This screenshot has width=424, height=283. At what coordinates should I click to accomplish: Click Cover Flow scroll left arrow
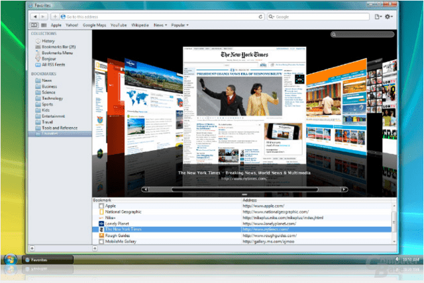pyautogui.click(x=145, y=189)
